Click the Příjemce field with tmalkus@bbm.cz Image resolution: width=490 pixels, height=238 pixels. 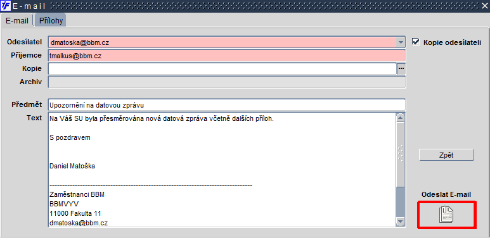pos(227,56)
